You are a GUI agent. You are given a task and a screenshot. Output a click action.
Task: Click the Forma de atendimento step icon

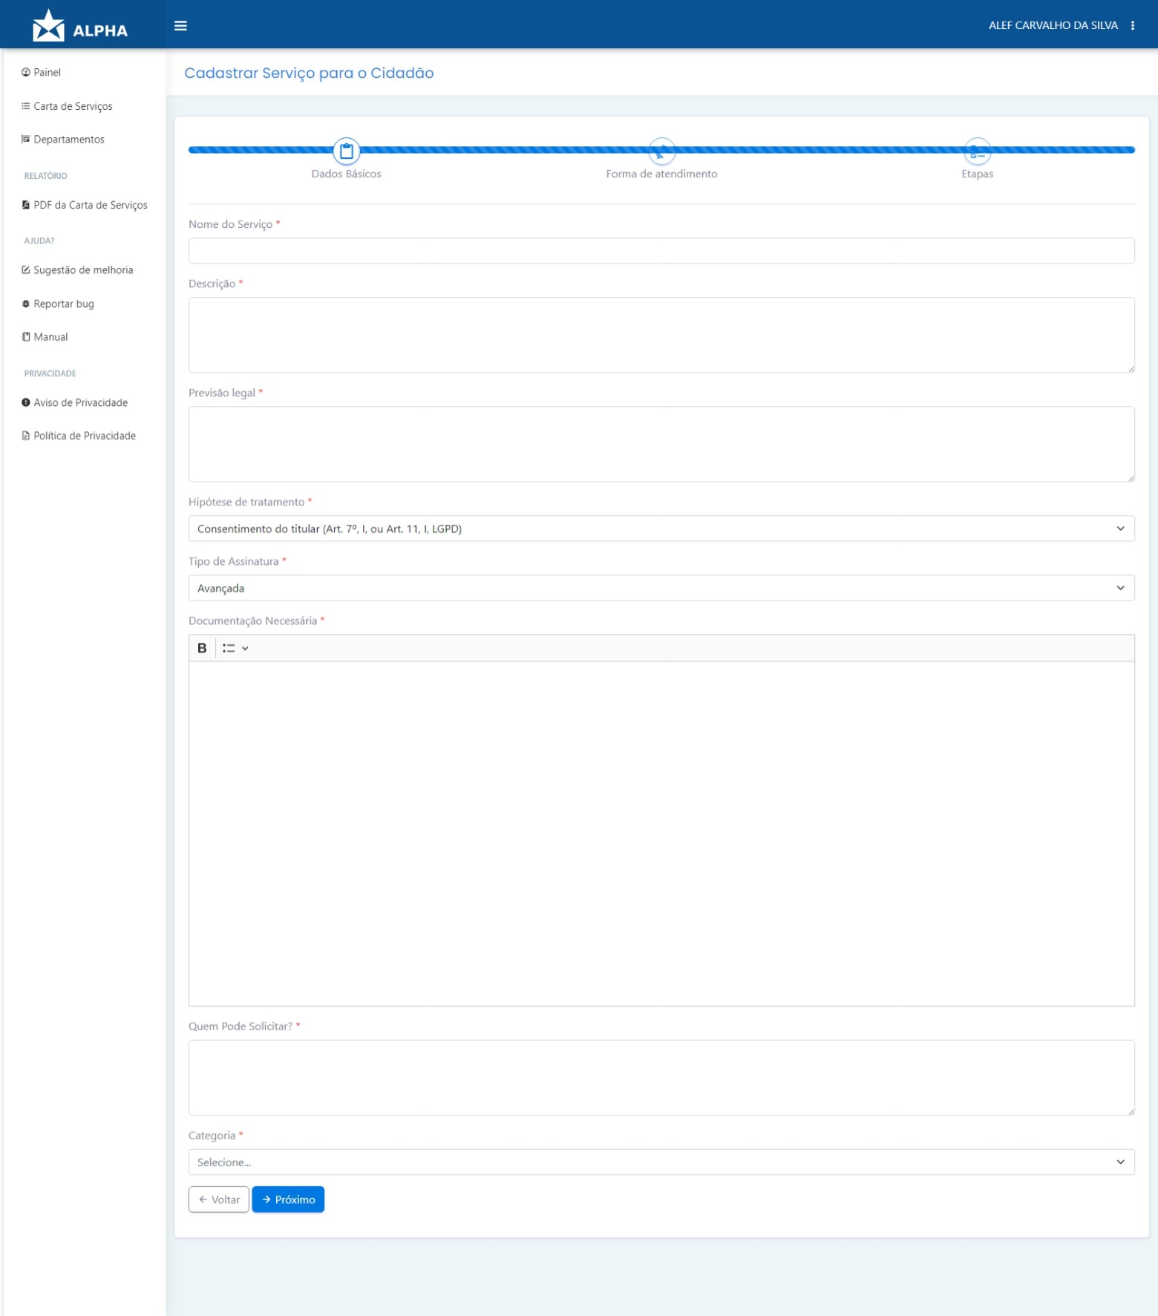point(661,151)
